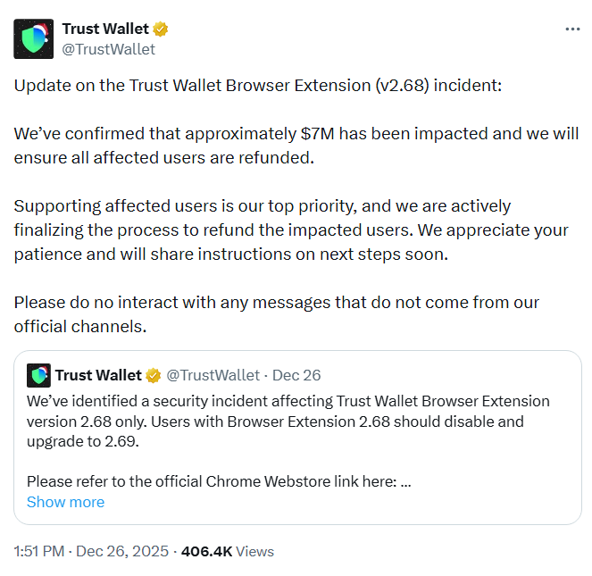Click the gold verified badge beside main name
The width and height of the screenshot is (592, 576).
pyautogui.click(x=162, y=29)
